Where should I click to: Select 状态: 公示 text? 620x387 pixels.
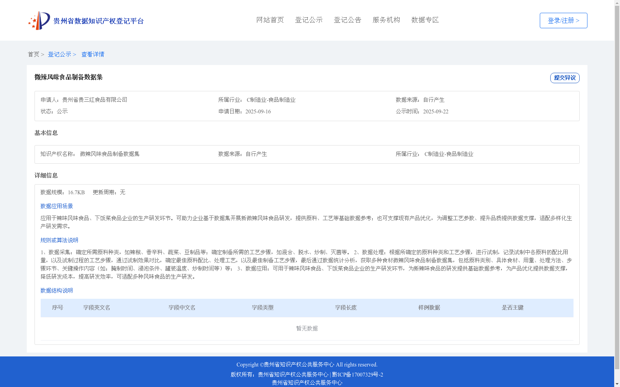[x=54, y=111]
